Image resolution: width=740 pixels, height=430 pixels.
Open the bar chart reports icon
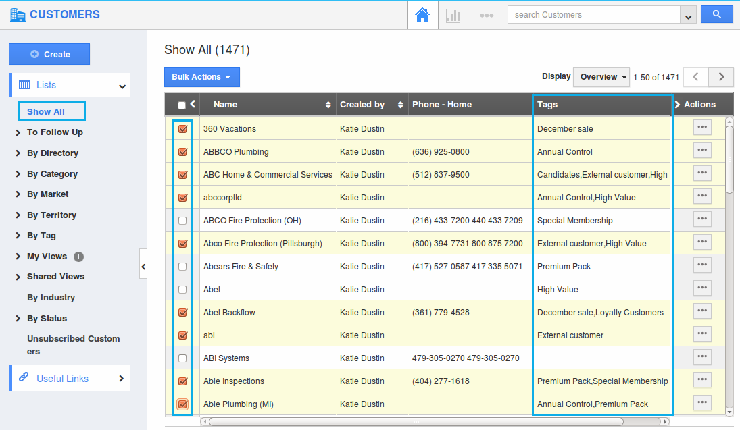[x=453, y=15]
